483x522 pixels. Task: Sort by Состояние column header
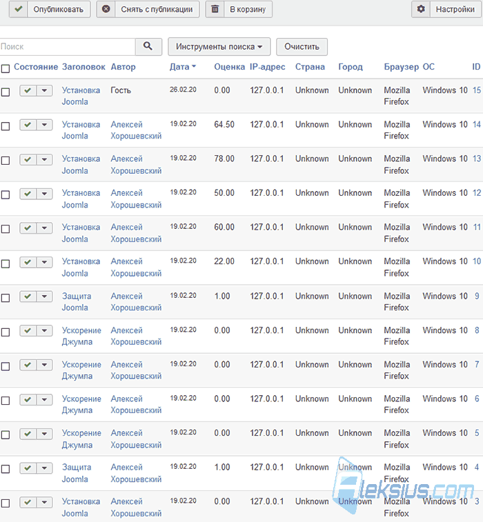click(x=36, y=67)
